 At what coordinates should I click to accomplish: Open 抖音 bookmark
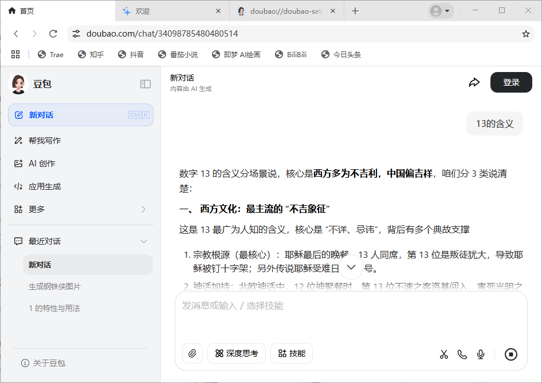tap(131, 54)
